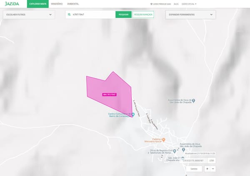Zoom in with the plus button

click(207, 169)
